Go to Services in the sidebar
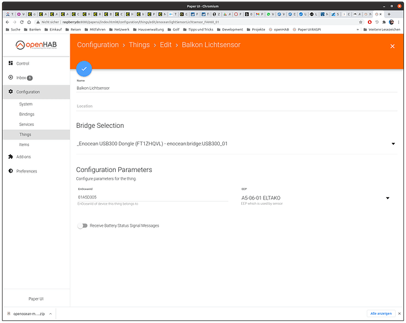This screenshot has height=323, width=406. (27, 124)
